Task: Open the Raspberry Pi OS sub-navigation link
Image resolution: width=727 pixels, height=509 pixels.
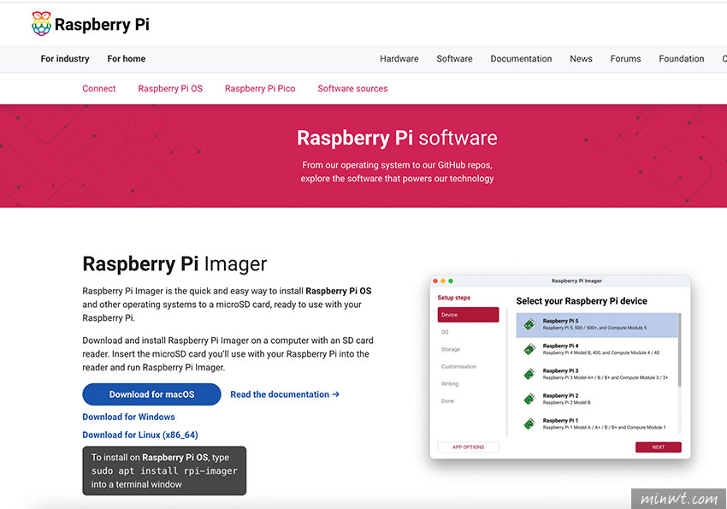Action: (x=170, y=89)
